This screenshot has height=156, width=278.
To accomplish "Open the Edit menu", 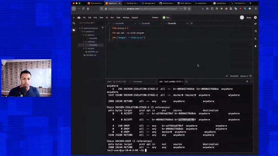I will [89, 17].
